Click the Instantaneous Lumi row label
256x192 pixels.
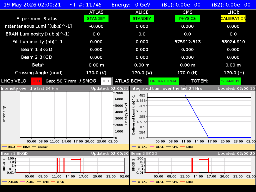pyautogui.click(x=37, y=26)
